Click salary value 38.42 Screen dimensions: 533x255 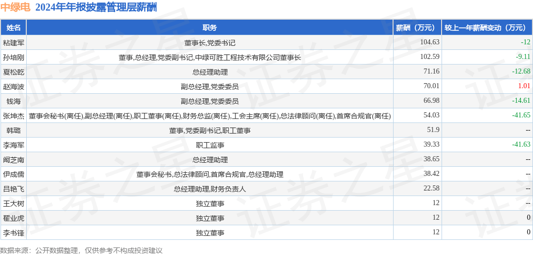[x=431, y=174]
